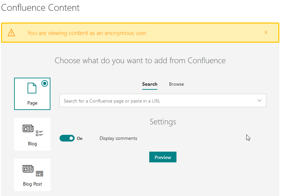Click the 'Blog' tile label text

(x=32, y=144)
